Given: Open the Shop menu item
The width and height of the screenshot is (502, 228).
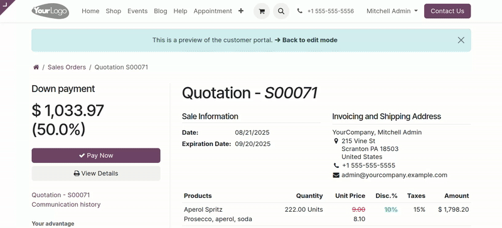Looking at the screenshot, I should (x=114, y=11).
